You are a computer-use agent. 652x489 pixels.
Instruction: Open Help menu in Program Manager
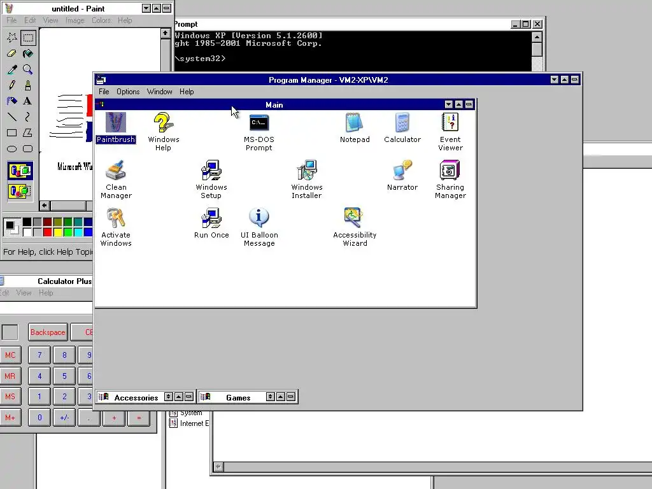click(187, 92)
